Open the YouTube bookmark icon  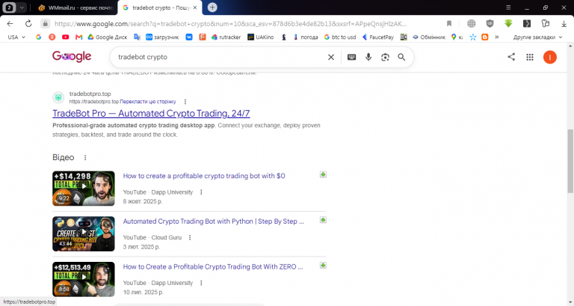coord(65,37)
